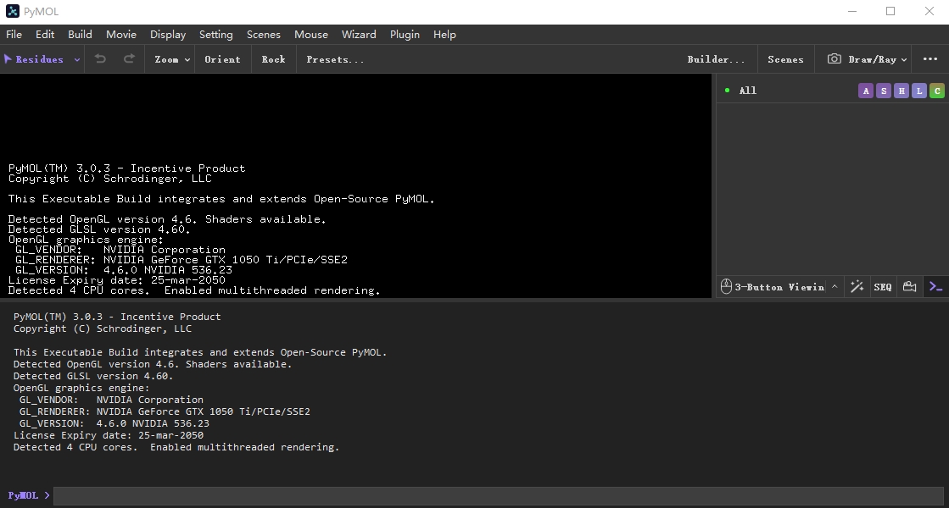Viewport: 949px width, 508px height.
Task: Click the A (Action) button for All
Action: coord(866,91)
